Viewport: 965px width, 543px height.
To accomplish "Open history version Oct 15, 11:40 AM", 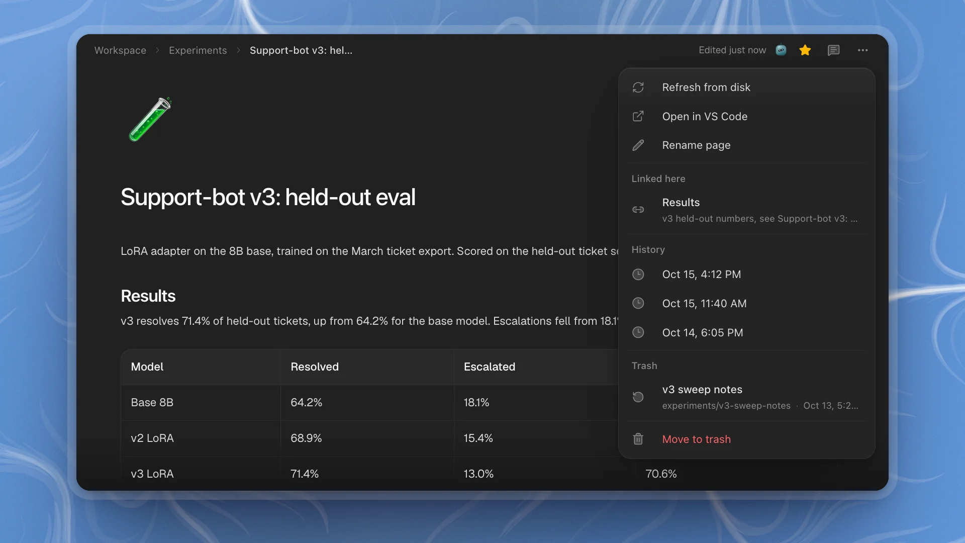I will 746,303.
